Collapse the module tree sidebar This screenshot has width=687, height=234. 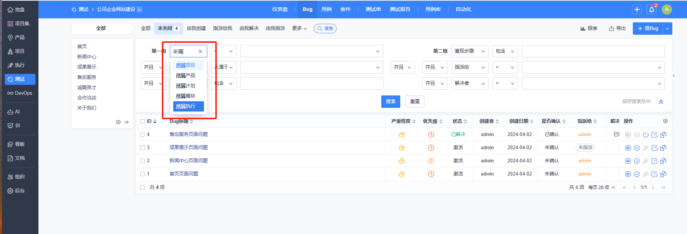pyautogui.click(x=127, y=122)
